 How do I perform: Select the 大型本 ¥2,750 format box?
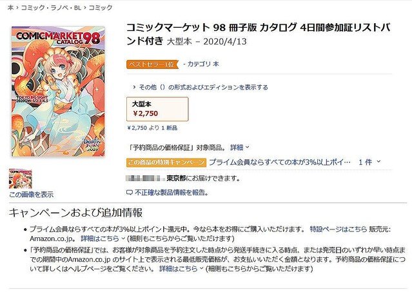[157, 109]
